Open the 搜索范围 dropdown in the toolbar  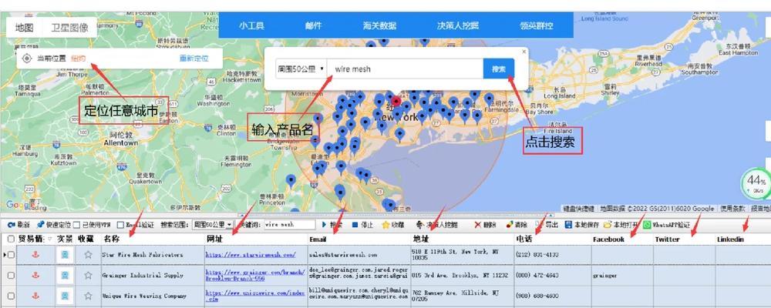(x=212, y=225)
